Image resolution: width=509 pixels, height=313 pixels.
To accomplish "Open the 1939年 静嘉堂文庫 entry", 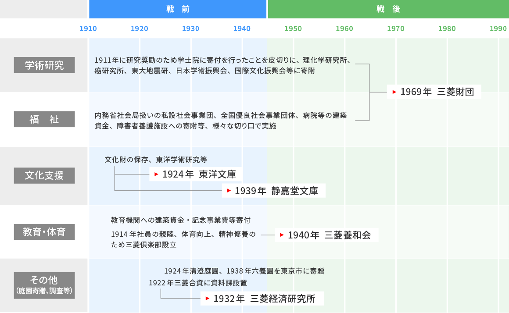I will coord(274,191).
